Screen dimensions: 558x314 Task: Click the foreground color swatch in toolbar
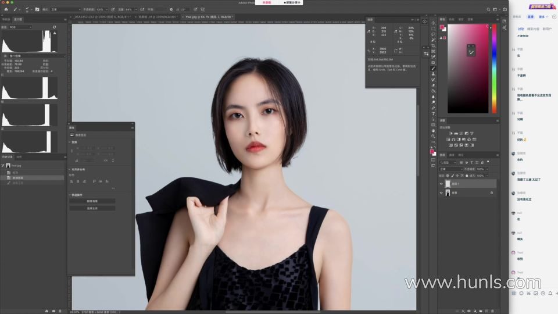coord(432,152)
